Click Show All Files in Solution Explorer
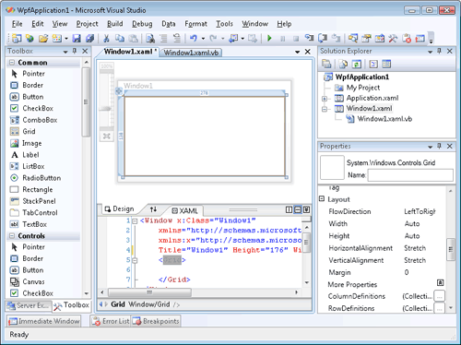This screenshot has width=461, height=345. click(x=343, y=64)
